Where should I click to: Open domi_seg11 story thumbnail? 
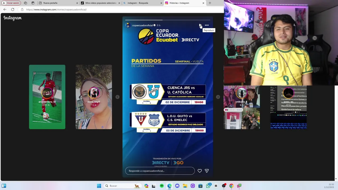click(94, 97)
